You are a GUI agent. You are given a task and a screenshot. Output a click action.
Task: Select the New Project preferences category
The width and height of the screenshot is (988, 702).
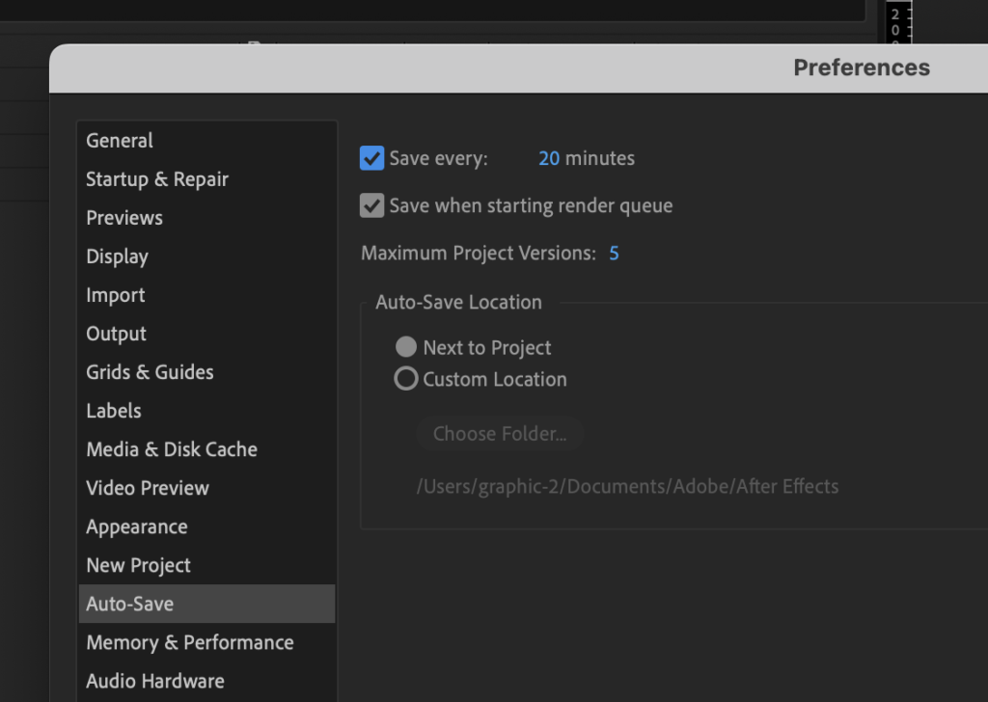pos(138,565)
